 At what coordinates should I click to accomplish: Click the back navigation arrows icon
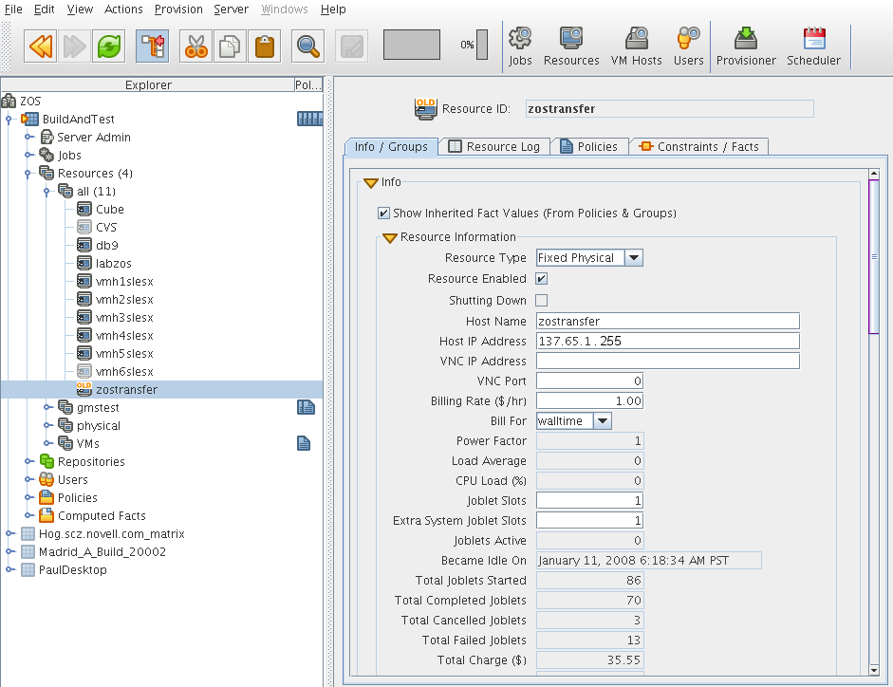click(x=41, y=46)
